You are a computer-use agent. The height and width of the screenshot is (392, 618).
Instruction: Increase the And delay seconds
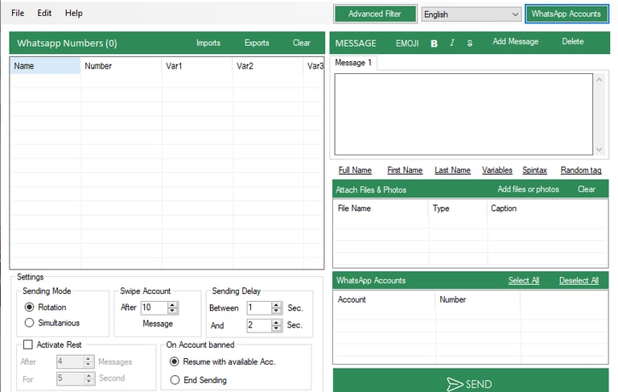tap(277, 323)
